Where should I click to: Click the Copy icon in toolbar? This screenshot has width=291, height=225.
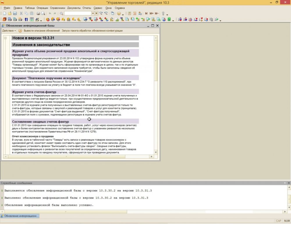pyautogui.click(x=26, y=13)
